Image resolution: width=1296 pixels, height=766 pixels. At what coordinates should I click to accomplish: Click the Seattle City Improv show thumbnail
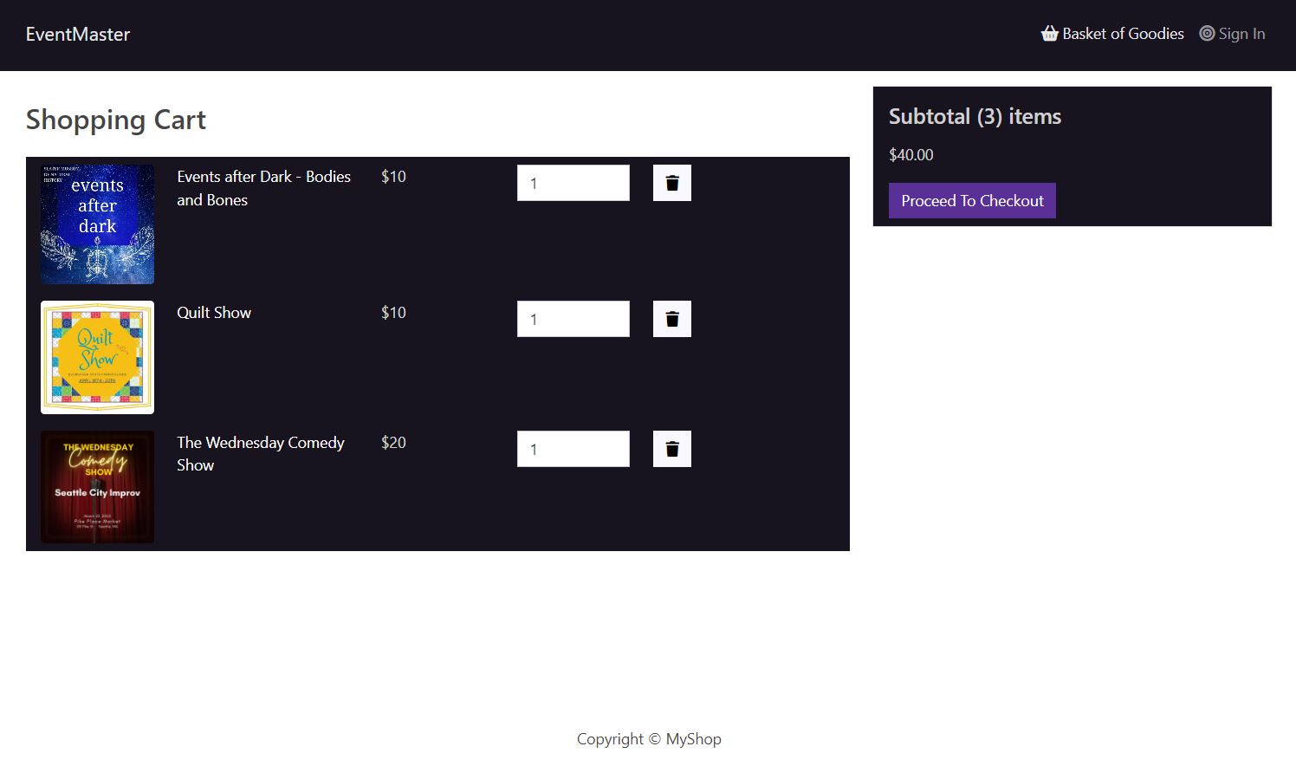click(x=97, y=486)
